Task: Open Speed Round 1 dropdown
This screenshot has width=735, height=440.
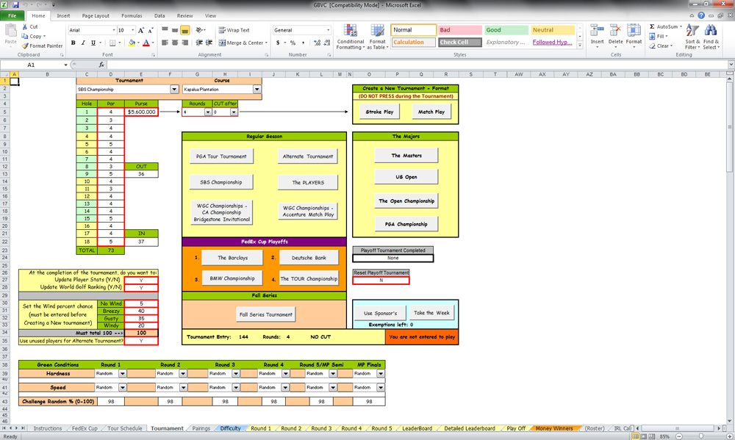Action: [x=122, y=388]
